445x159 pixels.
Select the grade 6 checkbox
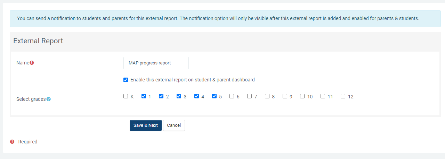[232, 96]
